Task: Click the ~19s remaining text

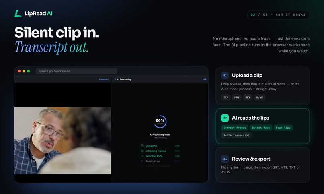Action: tap(160, 138)
